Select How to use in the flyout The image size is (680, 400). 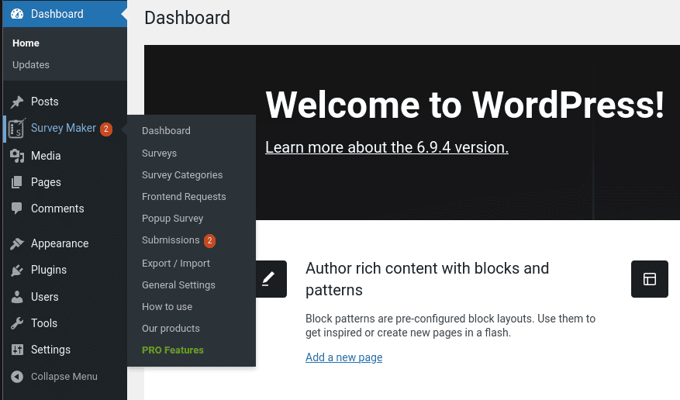(167, 307)
